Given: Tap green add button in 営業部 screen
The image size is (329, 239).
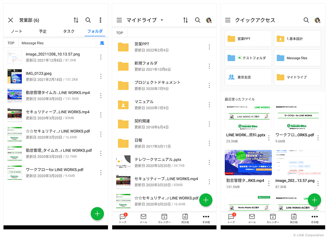Looking at the screenshot, I should coord(97,214).
